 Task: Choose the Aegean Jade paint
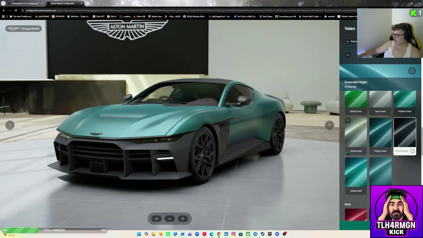click(356, 176)
